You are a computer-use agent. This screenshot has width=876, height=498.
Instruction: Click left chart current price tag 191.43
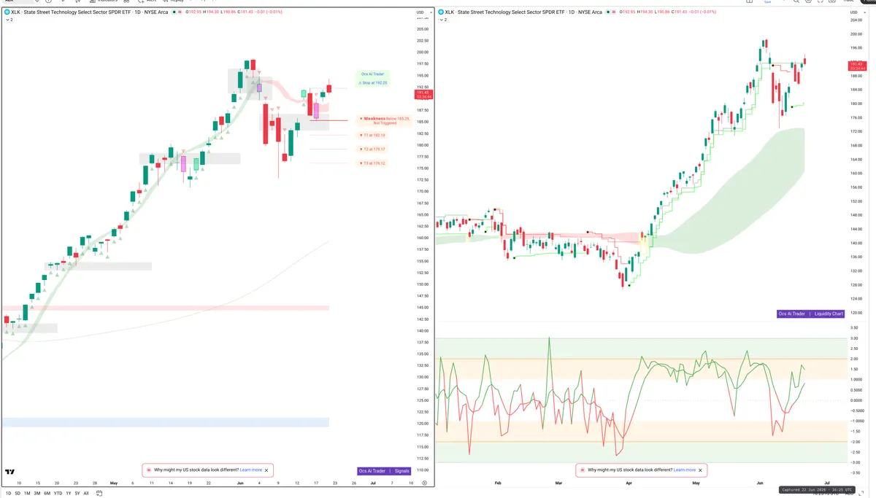(x=424, y=94)
